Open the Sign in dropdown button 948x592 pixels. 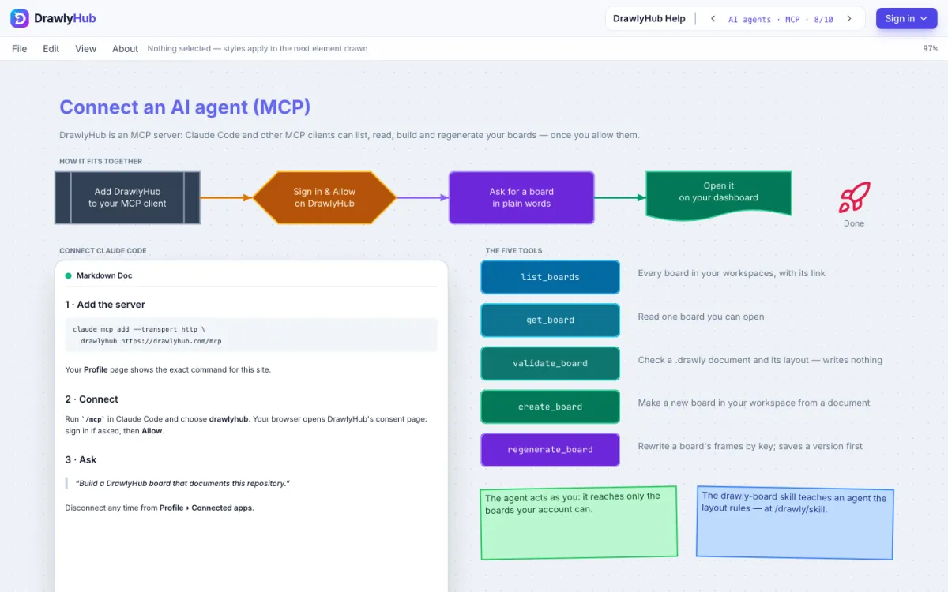pyautogui.click(x=905, y=18)
